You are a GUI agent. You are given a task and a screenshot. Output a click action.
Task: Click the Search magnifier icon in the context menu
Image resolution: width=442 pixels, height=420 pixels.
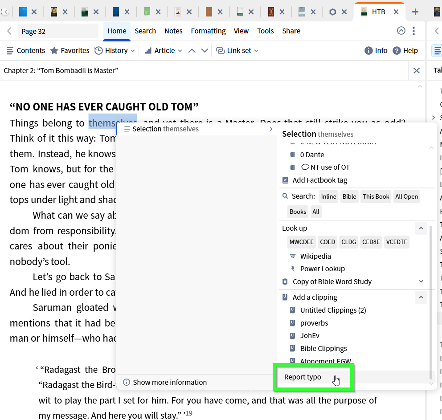285,196
